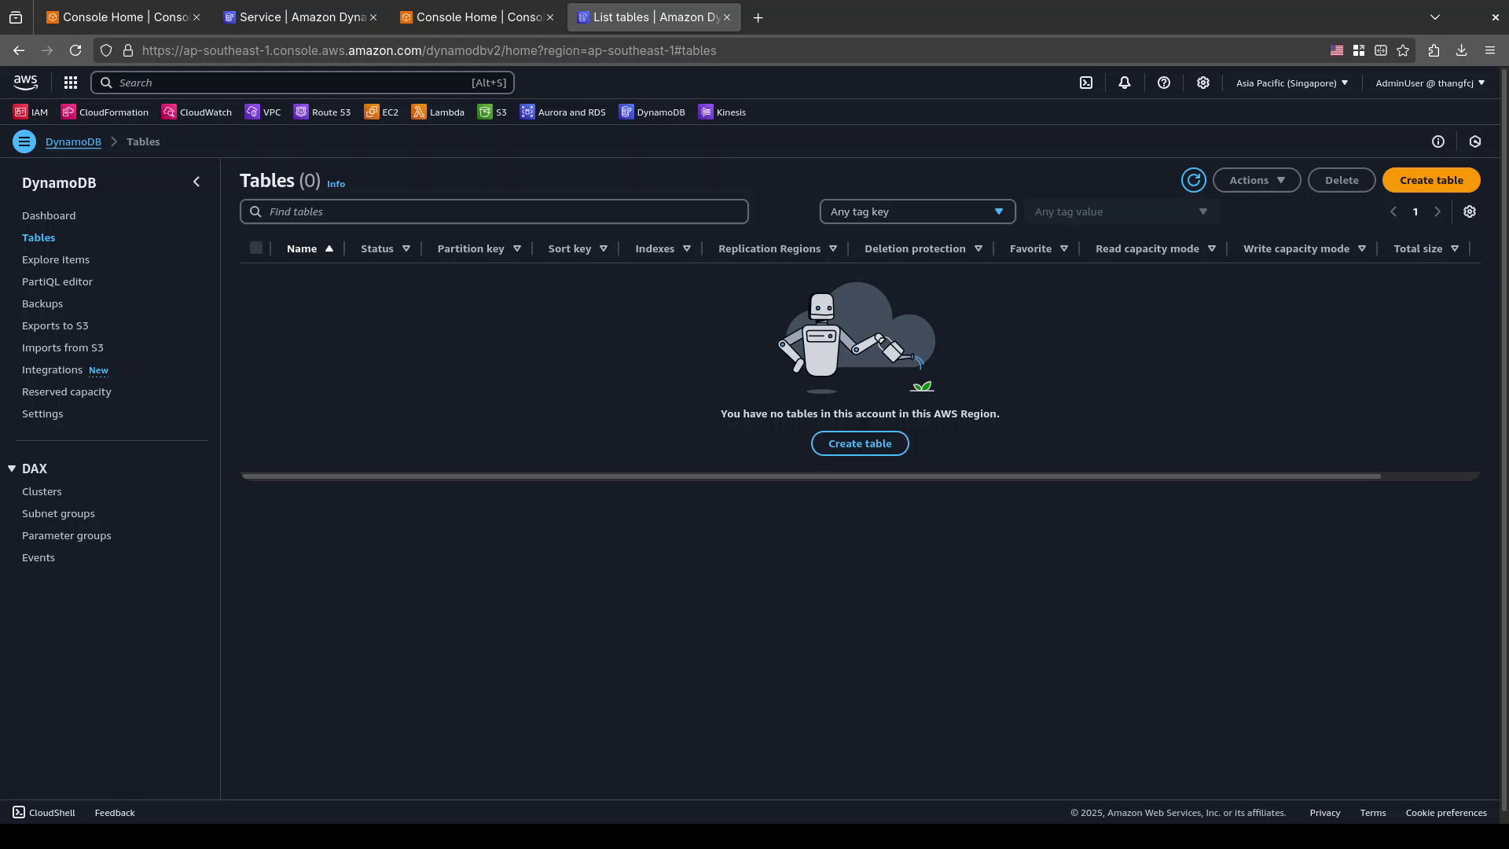Open the hexagon tools icon beside the info icon
This screenshot has width=1509, height=849.
(1475, 141)
